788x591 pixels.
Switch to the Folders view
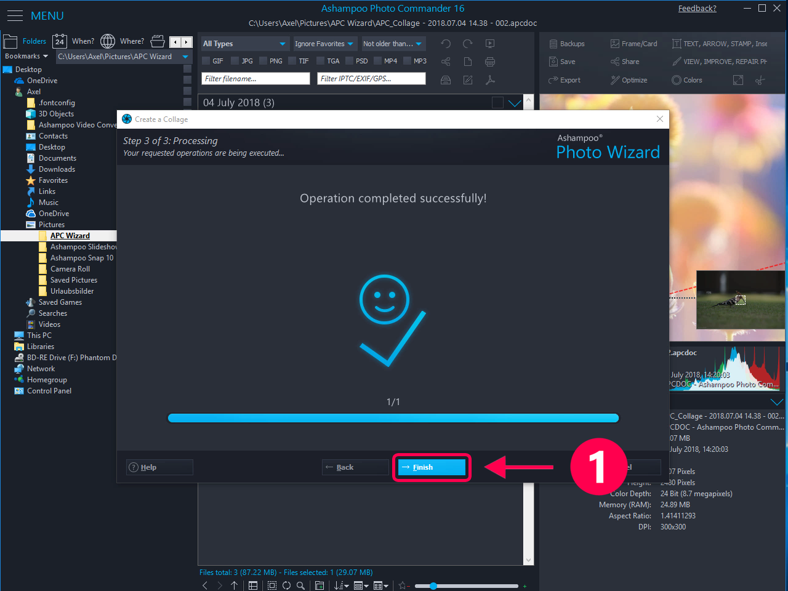(25, 41)
